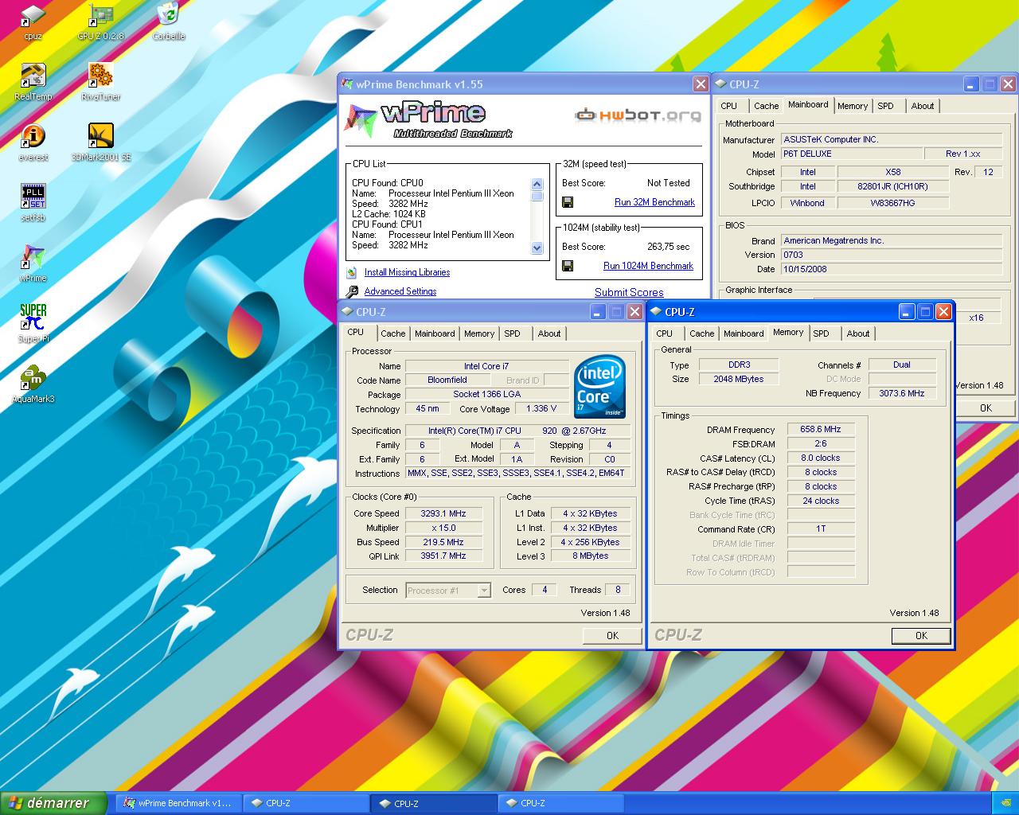1019x815 pixels.
Task: Click the Command Rate value 1T
Action: [x=821, y=528]
